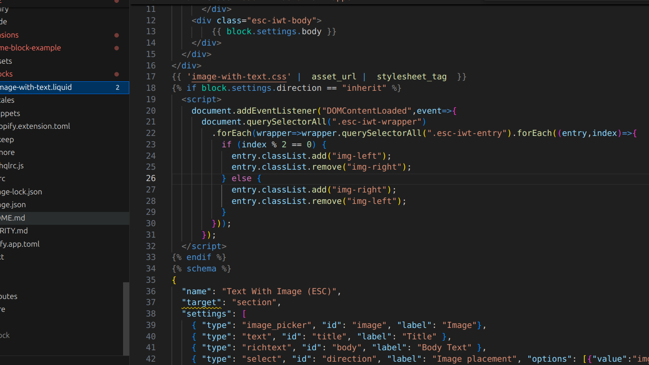The width and height of the screenshot is (649, 365).
Task: Open the README.md file
Action: [x=12, y=218]
